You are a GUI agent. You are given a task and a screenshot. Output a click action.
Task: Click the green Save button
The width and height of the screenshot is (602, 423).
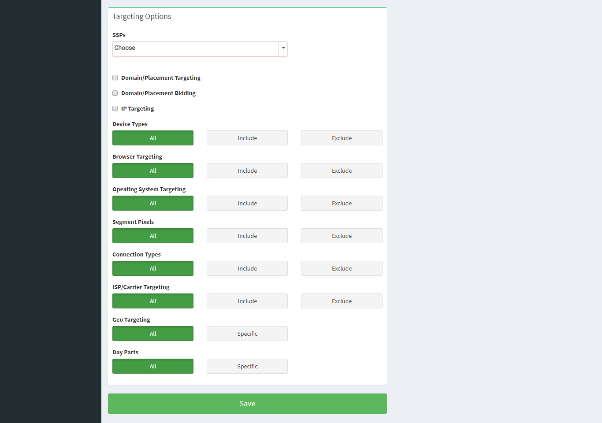247,404
